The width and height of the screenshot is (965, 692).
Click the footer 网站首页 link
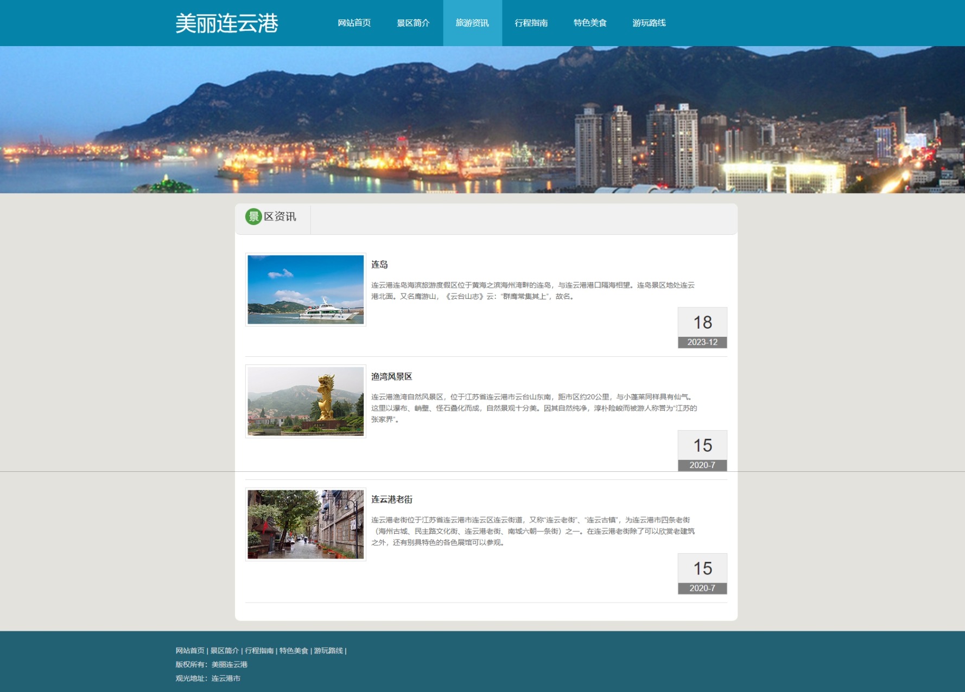tap(190, 651)
